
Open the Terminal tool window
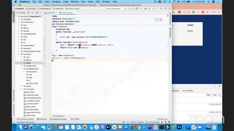tap(42, 119)
